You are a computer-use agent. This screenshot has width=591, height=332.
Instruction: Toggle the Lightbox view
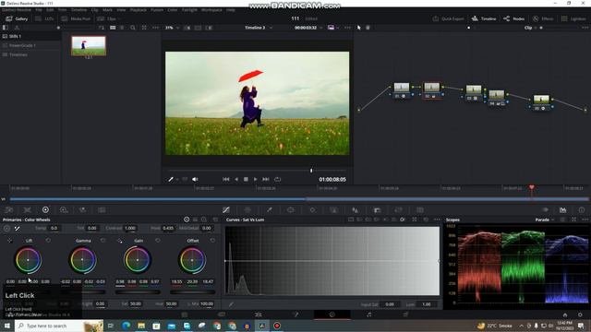click(x=573, y=18)
